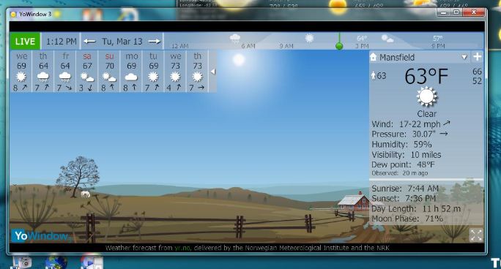Collapse forecast strip with triangle arrow
Image resolution: width=501 pixels, height=269 pixels.
(x=213, y=72)
